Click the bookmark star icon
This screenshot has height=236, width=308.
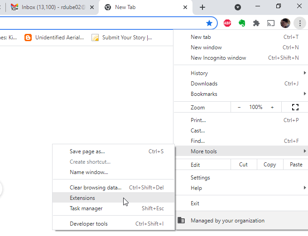209,23
